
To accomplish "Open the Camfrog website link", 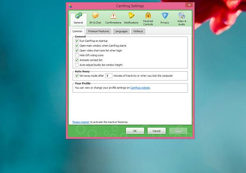I will click(x=140, y=88).
